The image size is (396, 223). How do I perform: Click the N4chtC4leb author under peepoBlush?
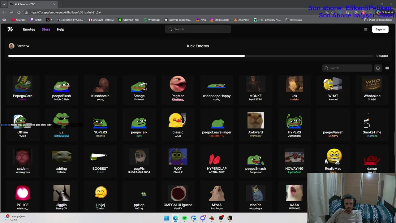click(62, 99)
